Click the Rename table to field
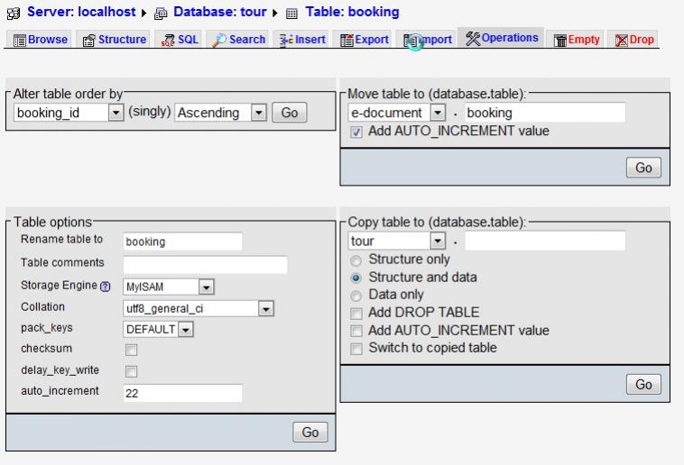The height and width of the screenshot is (465, 684). pyautogui.click(x=182, y=242)
